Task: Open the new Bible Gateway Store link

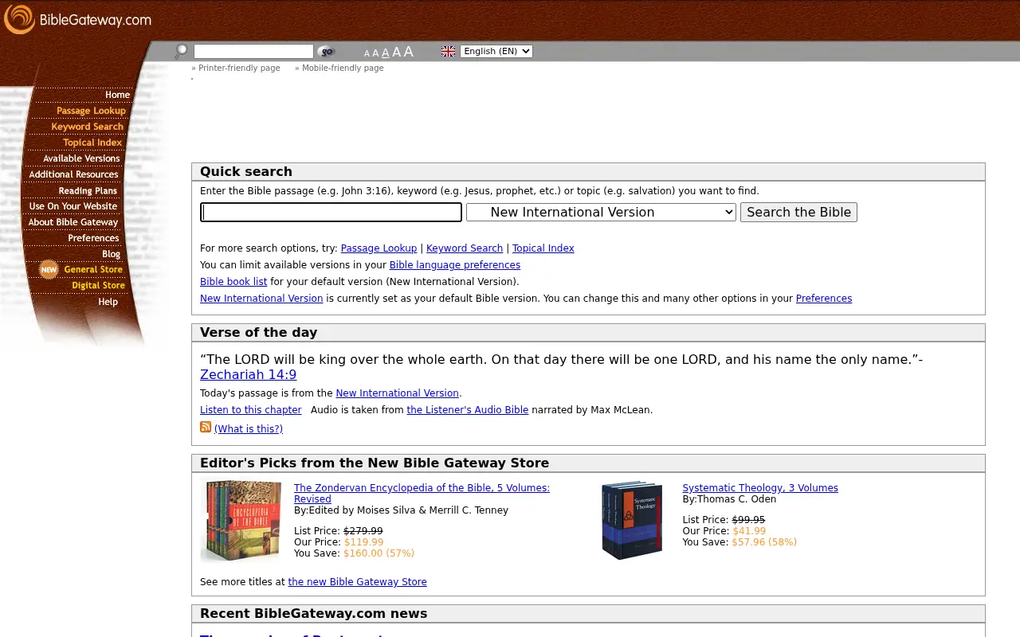Action: tap(357, 582)
